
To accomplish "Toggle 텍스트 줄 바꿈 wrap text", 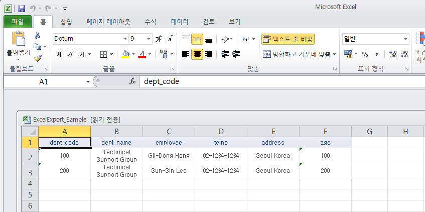I will coord(288,39).
